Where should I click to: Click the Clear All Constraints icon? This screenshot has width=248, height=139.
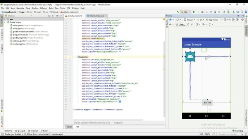point(188,24)
